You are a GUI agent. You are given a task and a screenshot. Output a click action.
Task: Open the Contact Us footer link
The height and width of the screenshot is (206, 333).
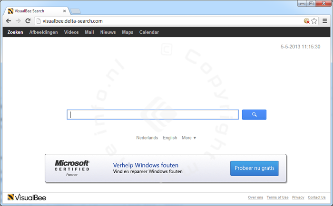317,197
